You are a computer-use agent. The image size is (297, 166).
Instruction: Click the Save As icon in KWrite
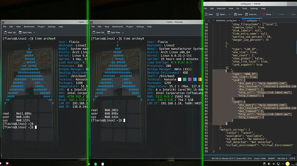coord(247,14)
